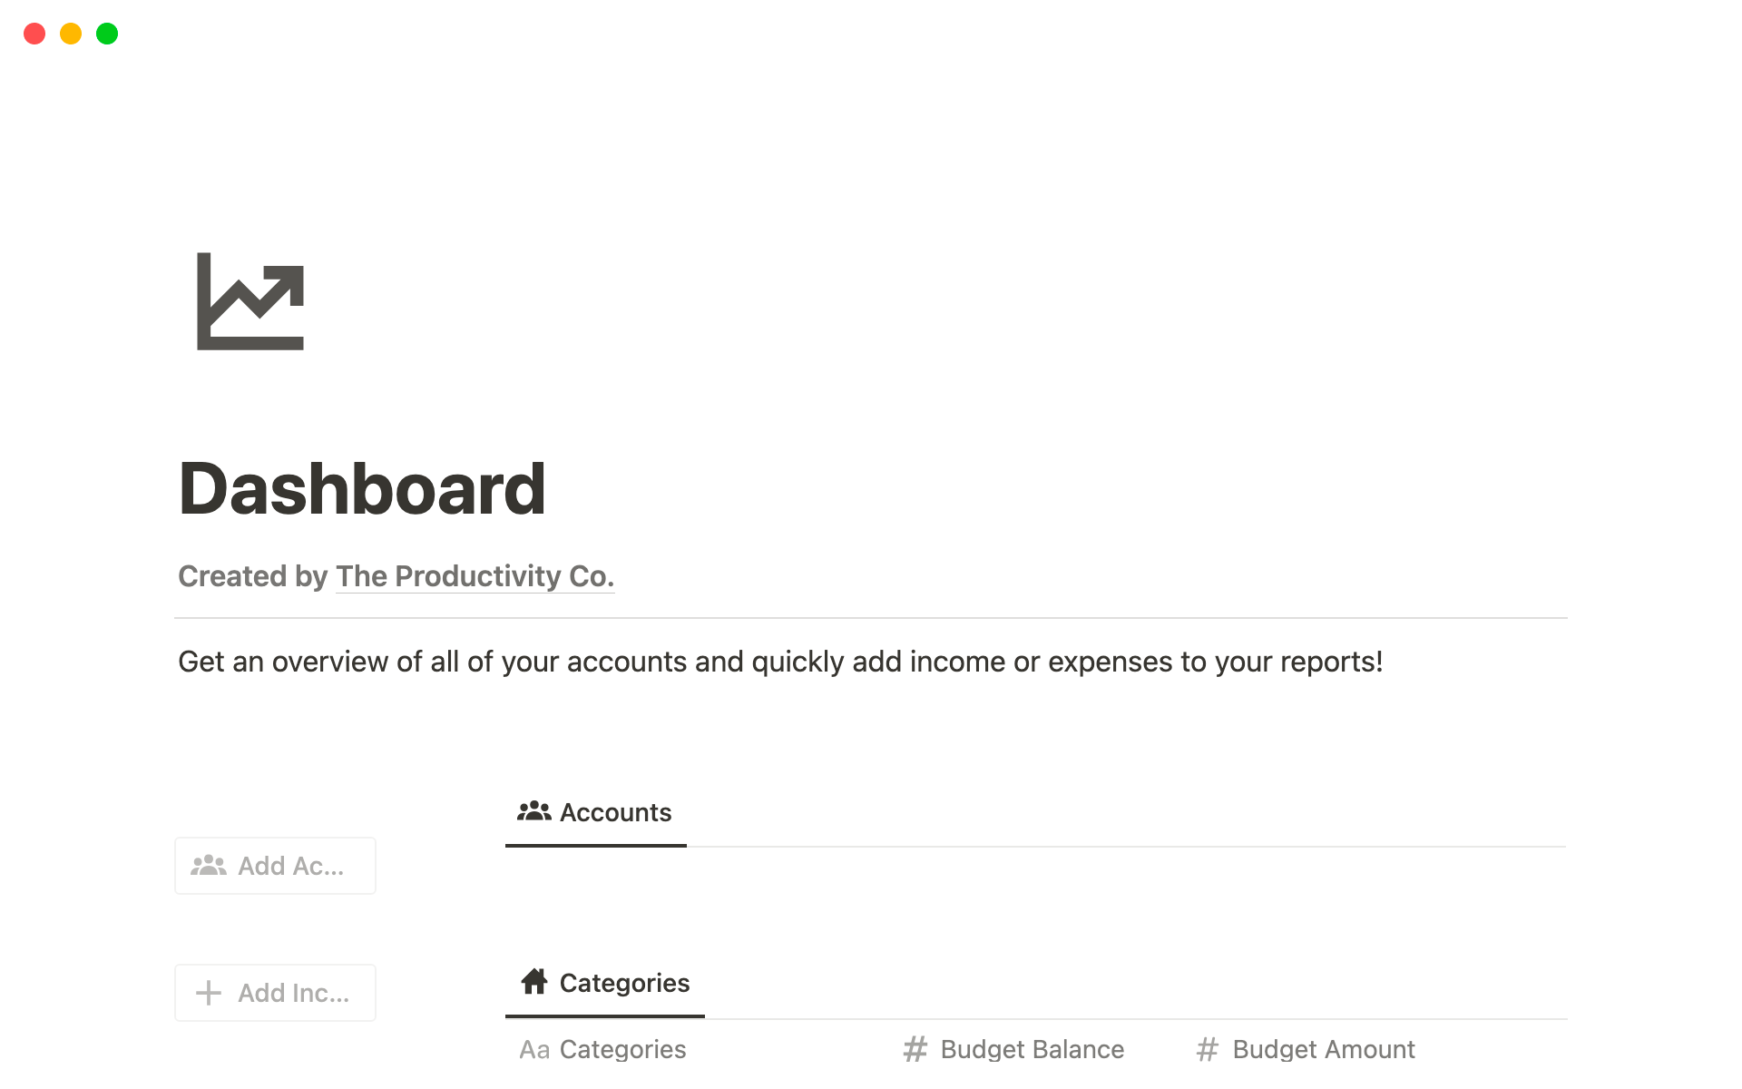
Task: Click the Add Ac... button
Action: [273, 865]
